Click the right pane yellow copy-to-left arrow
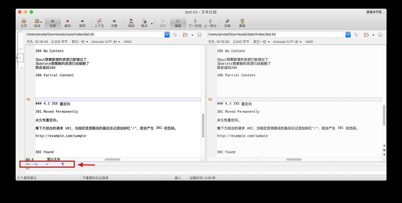The height and width of the screenshot is (203, 402). tap(210, 99)
